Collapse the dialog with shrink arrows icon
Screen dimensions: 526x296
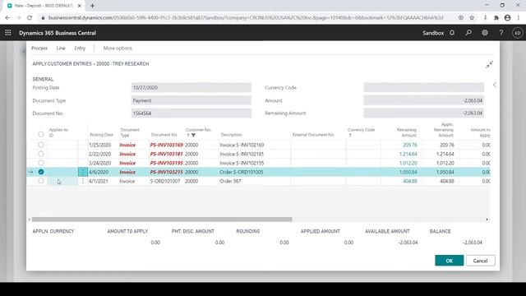tap(490, 64)
